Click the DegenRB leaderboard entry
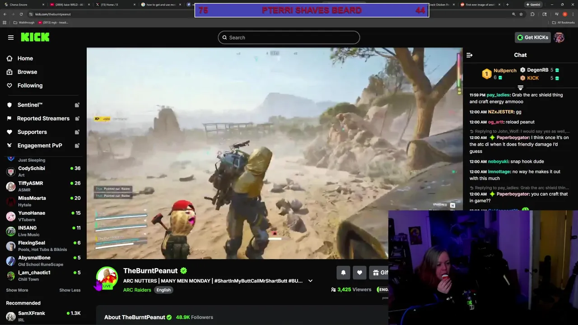Image resolution: width=578 pixels, height=325 pixels. coord(540,70)
